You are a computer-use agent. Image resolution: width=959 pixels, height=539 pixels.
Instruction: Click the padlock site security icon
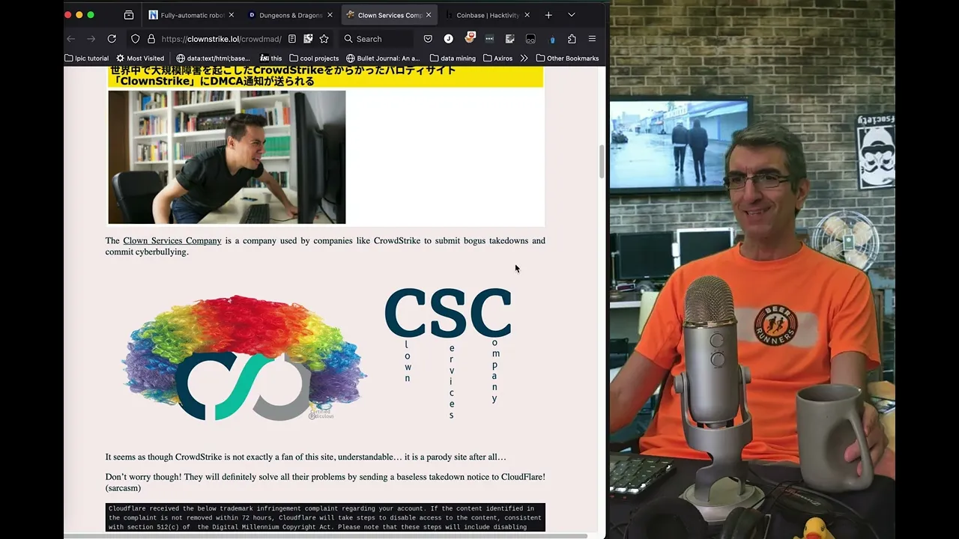(x=151, y=39)
